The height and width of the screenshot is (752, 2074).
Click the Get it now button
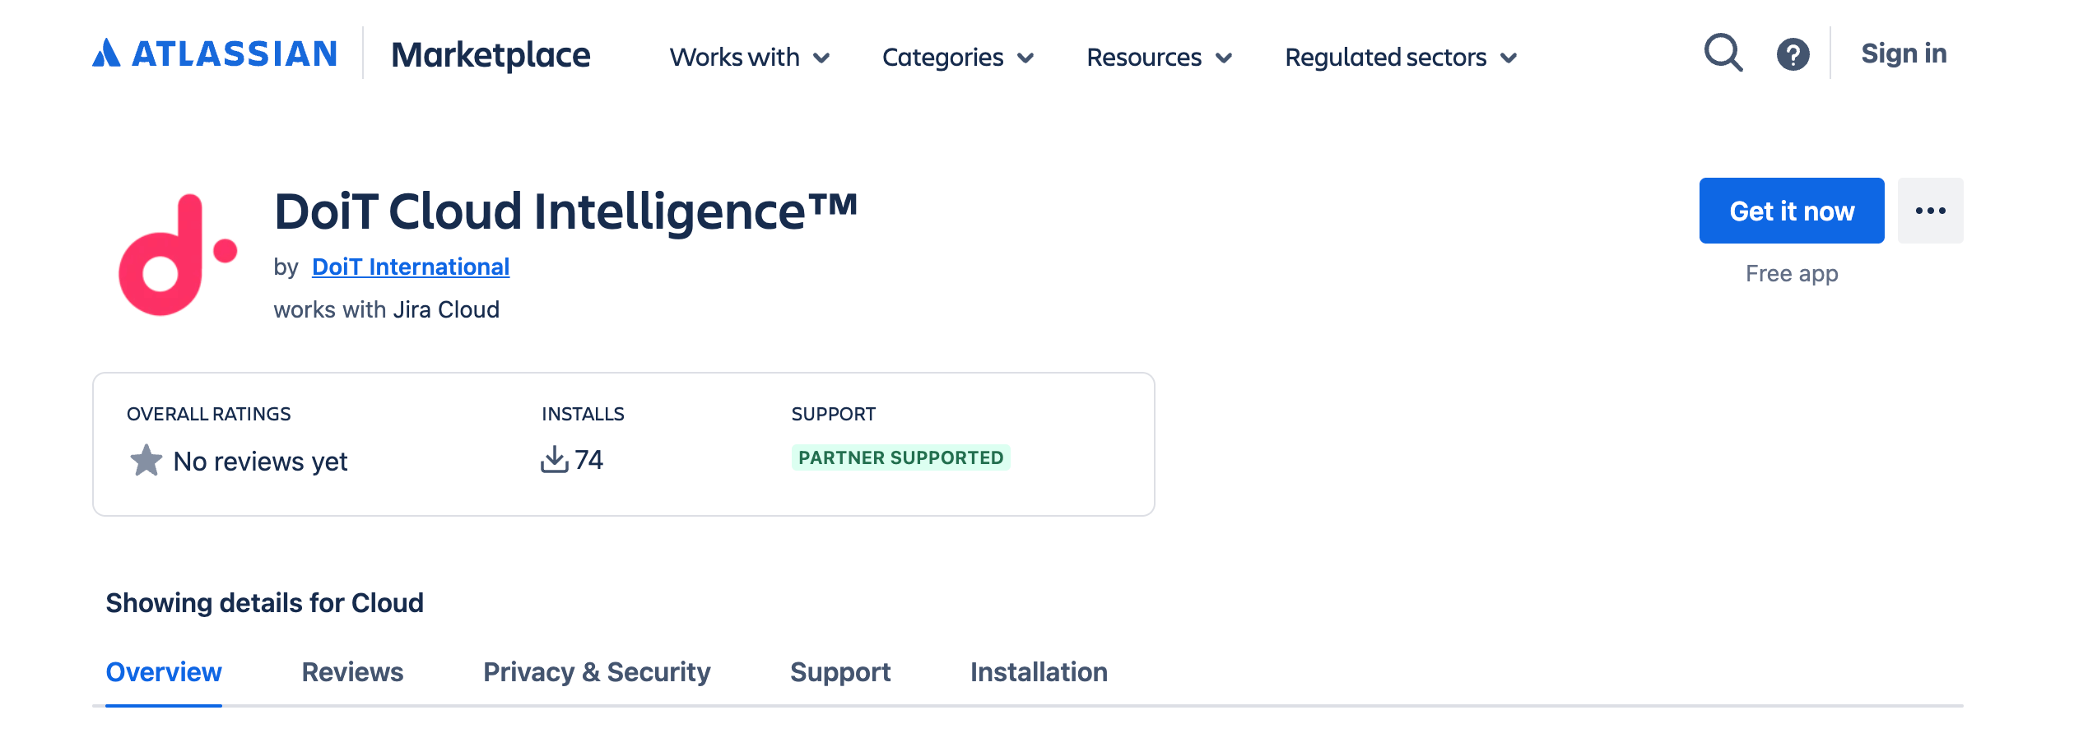[1792, 211]
